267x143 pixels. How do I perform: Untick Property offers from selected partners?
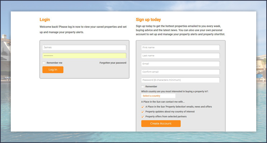[143, 117]
